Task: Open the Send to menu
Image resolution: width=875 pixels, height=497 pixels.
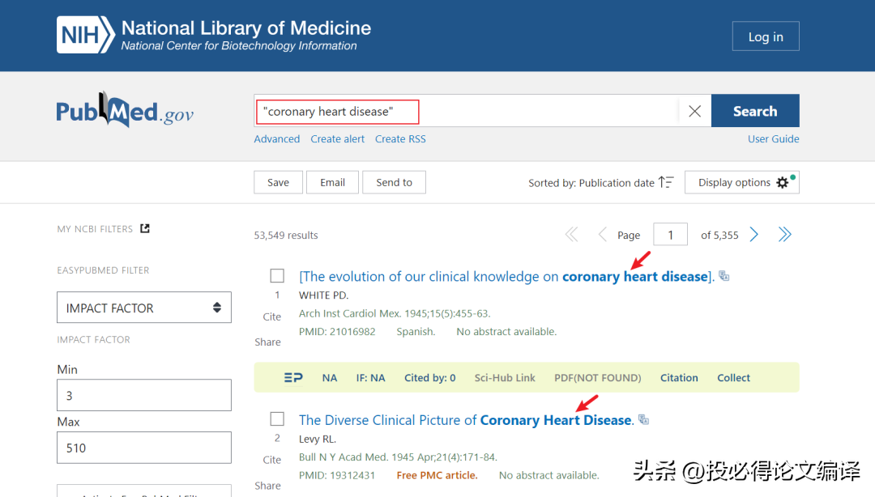Action: click(394, 182)
